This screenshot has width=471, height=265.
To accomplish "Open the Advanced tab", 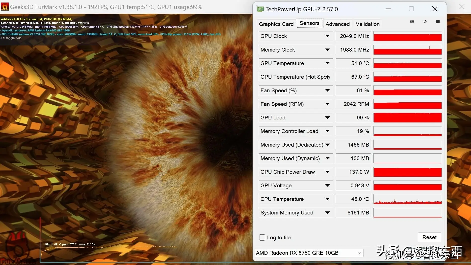I will tap(337, 24).
